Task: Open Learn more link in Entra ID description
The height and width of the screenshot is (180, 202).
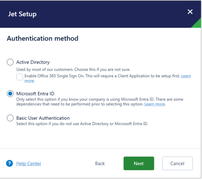Action: pyautogui.click(x=154, y=104)
